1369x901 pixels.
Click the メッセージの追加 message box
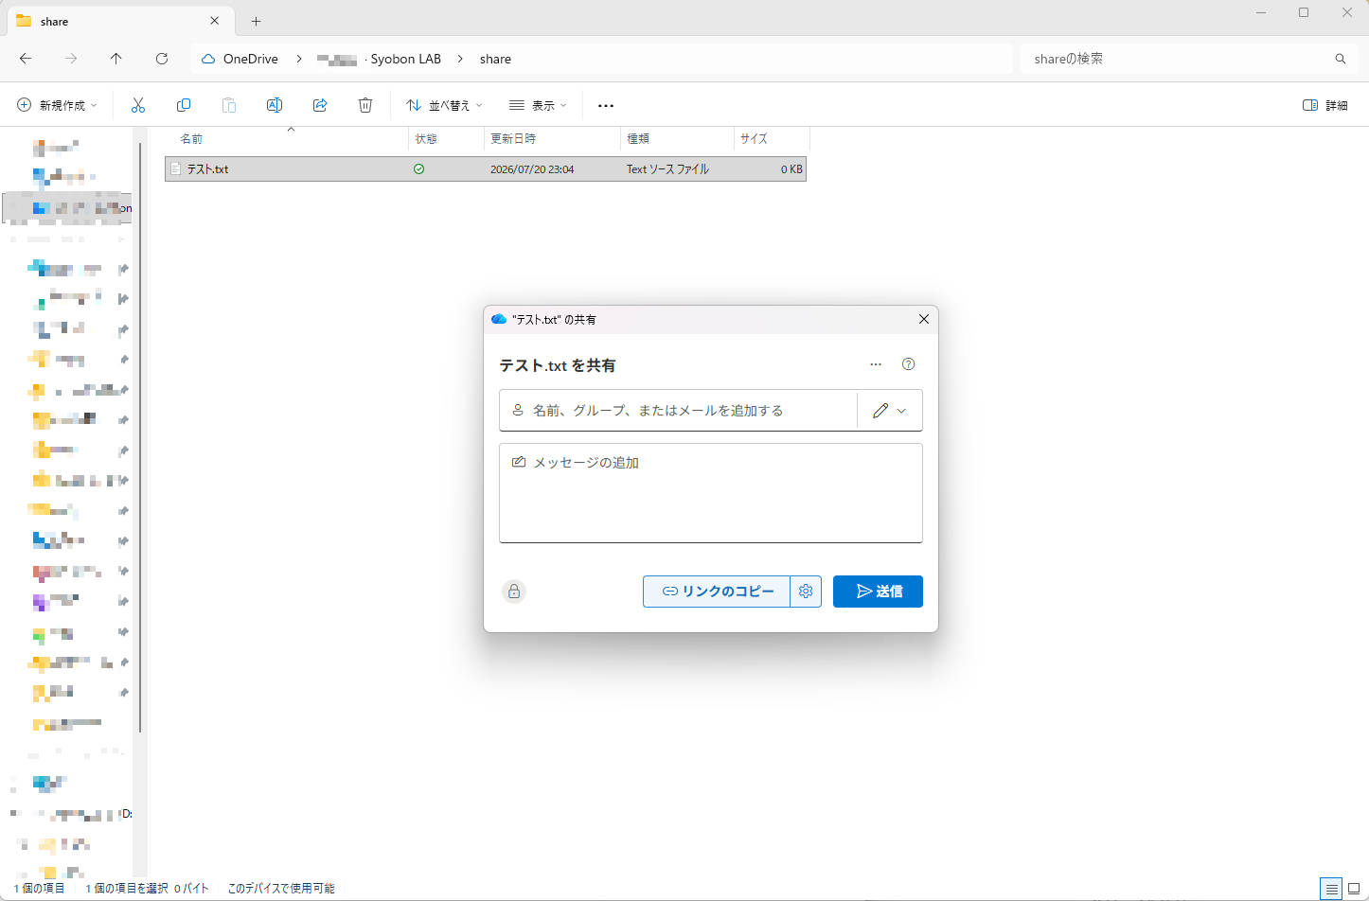coord(711,493)
